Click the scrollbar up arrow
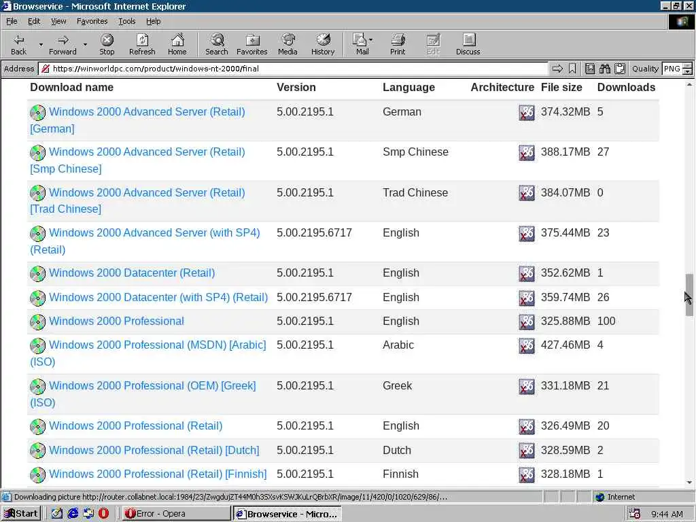This screenshot has height=522, width=696. tap(689, 84)
